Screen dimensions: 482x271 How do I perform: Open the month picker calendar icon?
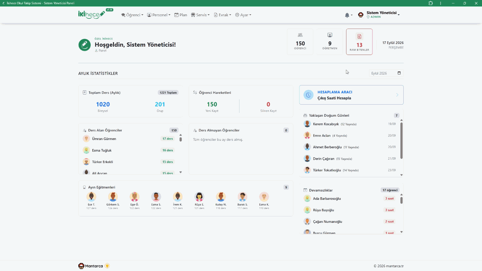coord(399,73)
